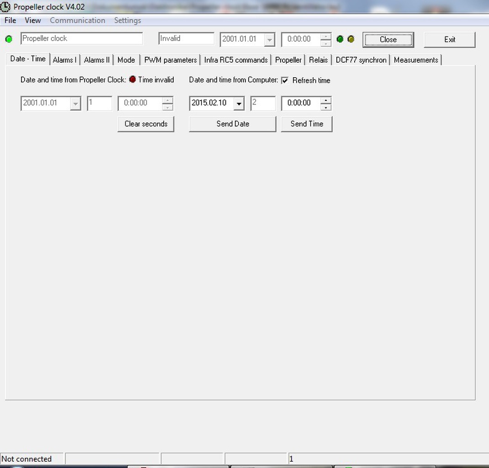The width and height of the screenshot is (489, 468).
Task: Click the Not connected status bar entry
Action: tap(31, 459)
